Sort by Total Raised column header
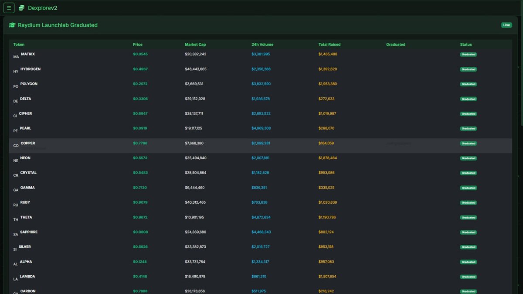 (x=329, y=44)
